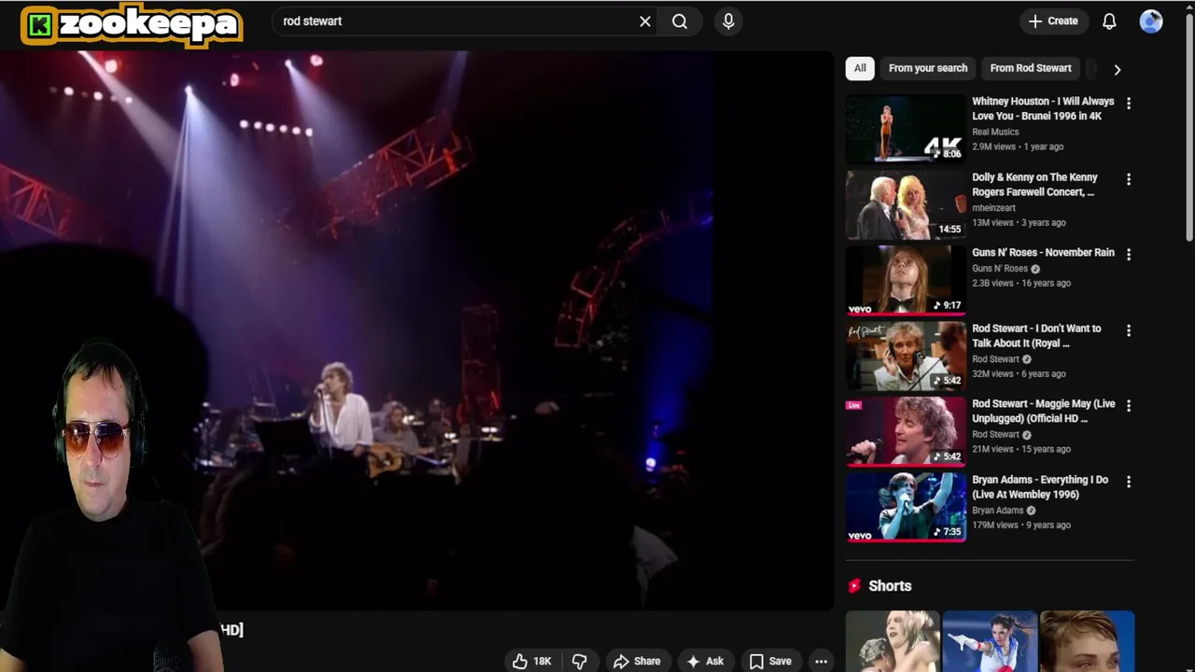
Task: Open the first Shorts thumbnail
Action: (893, 641)
